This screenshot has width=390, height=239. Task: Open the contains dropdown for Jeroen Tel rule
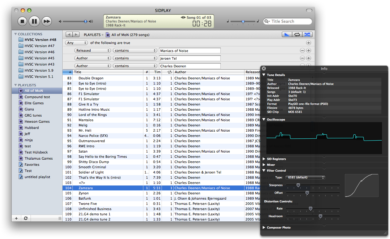coord(135,58)
